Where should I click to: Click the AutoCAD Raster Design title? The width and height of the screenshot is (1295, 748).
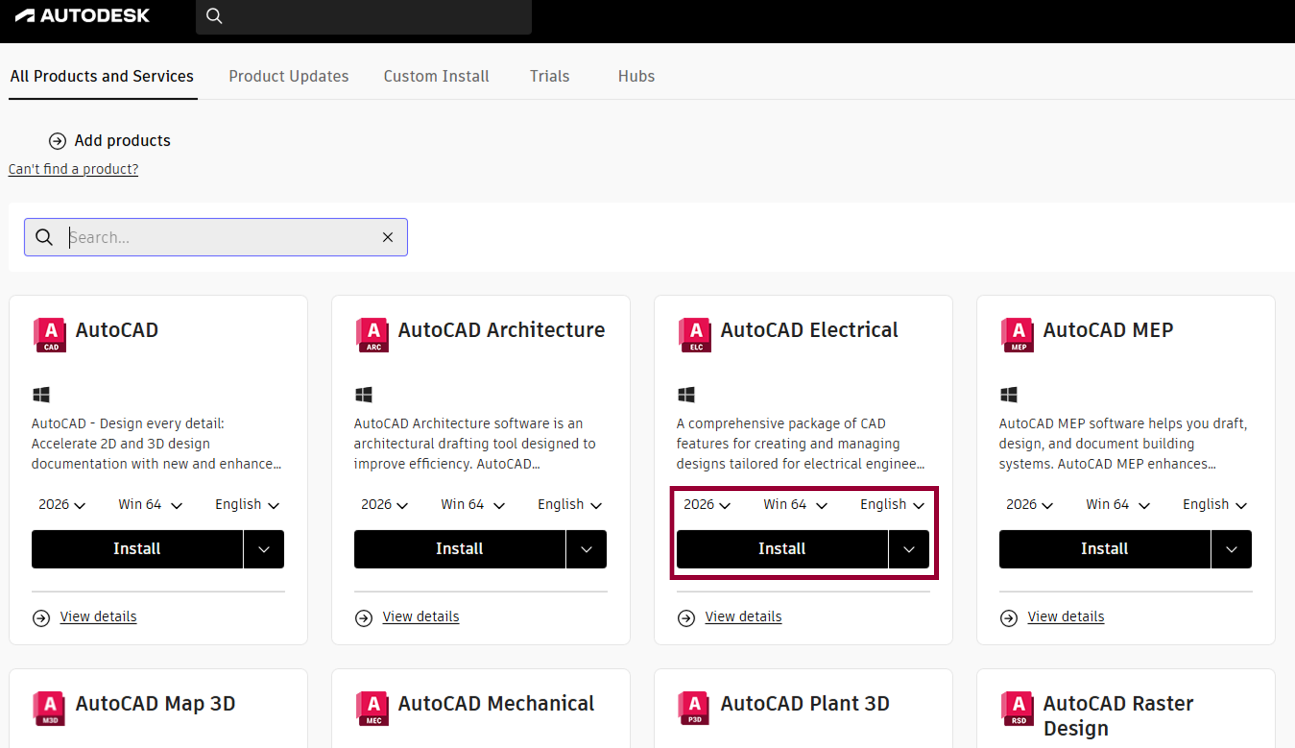tap(1118, 716)
